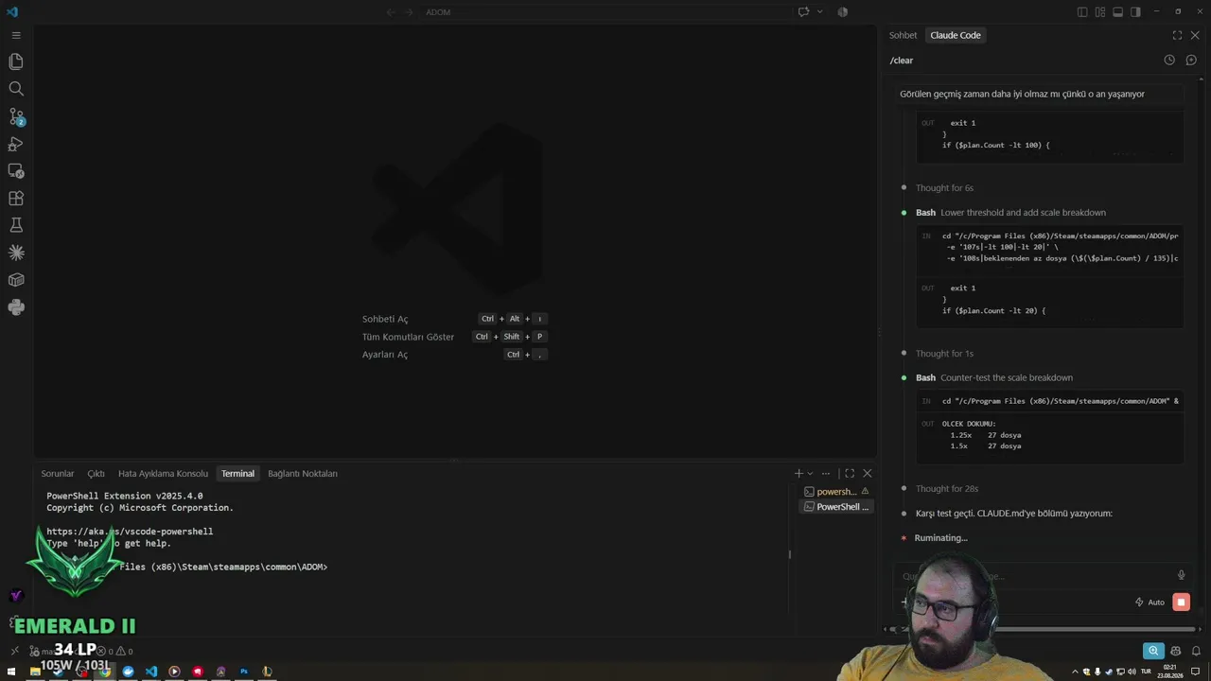Click the TUR keyboard language indicator

click(x=1146, y=672)
